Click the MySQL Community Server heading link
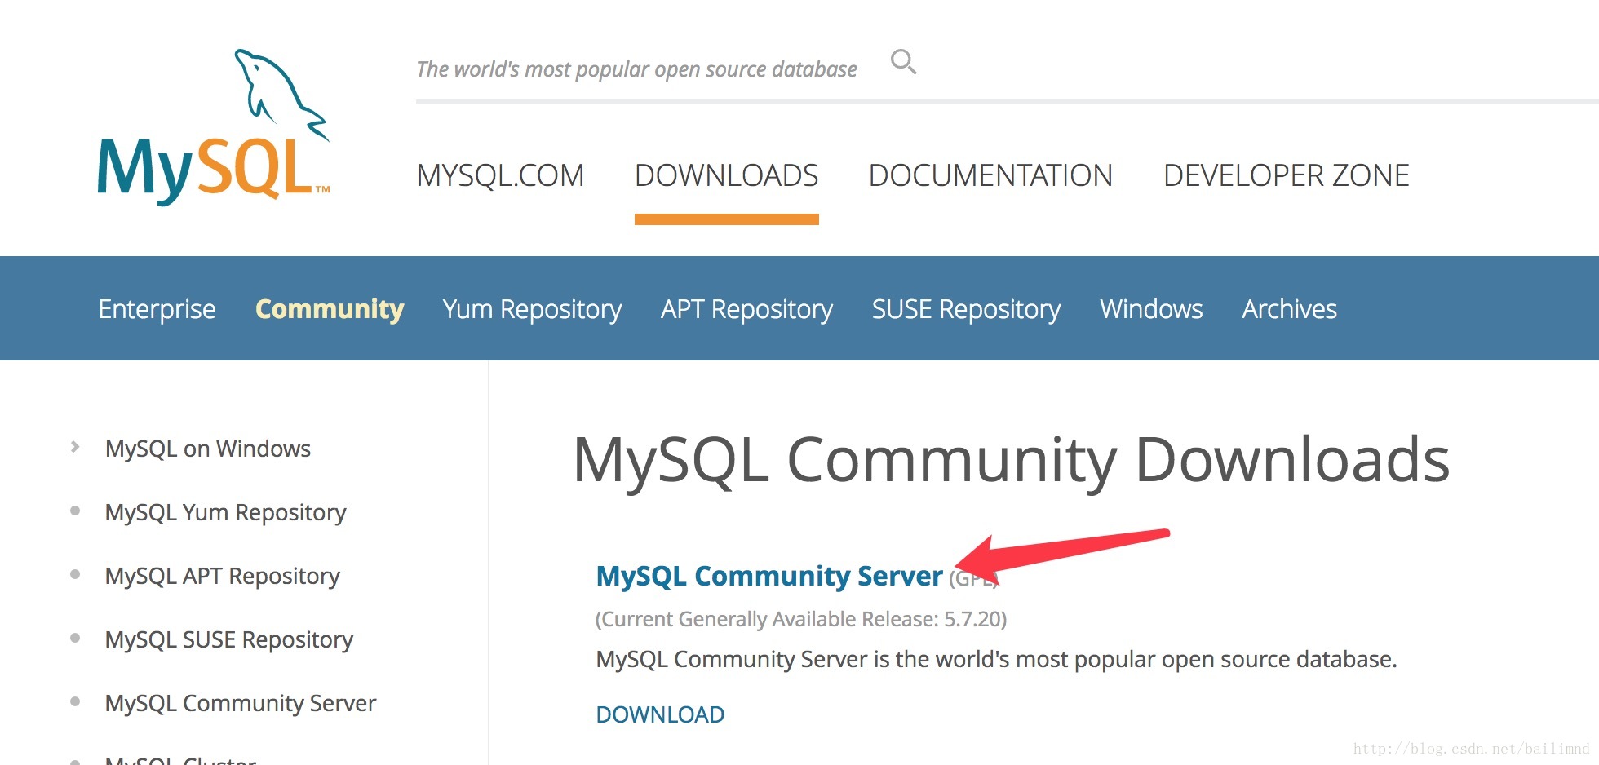 [x=769, y=577]
